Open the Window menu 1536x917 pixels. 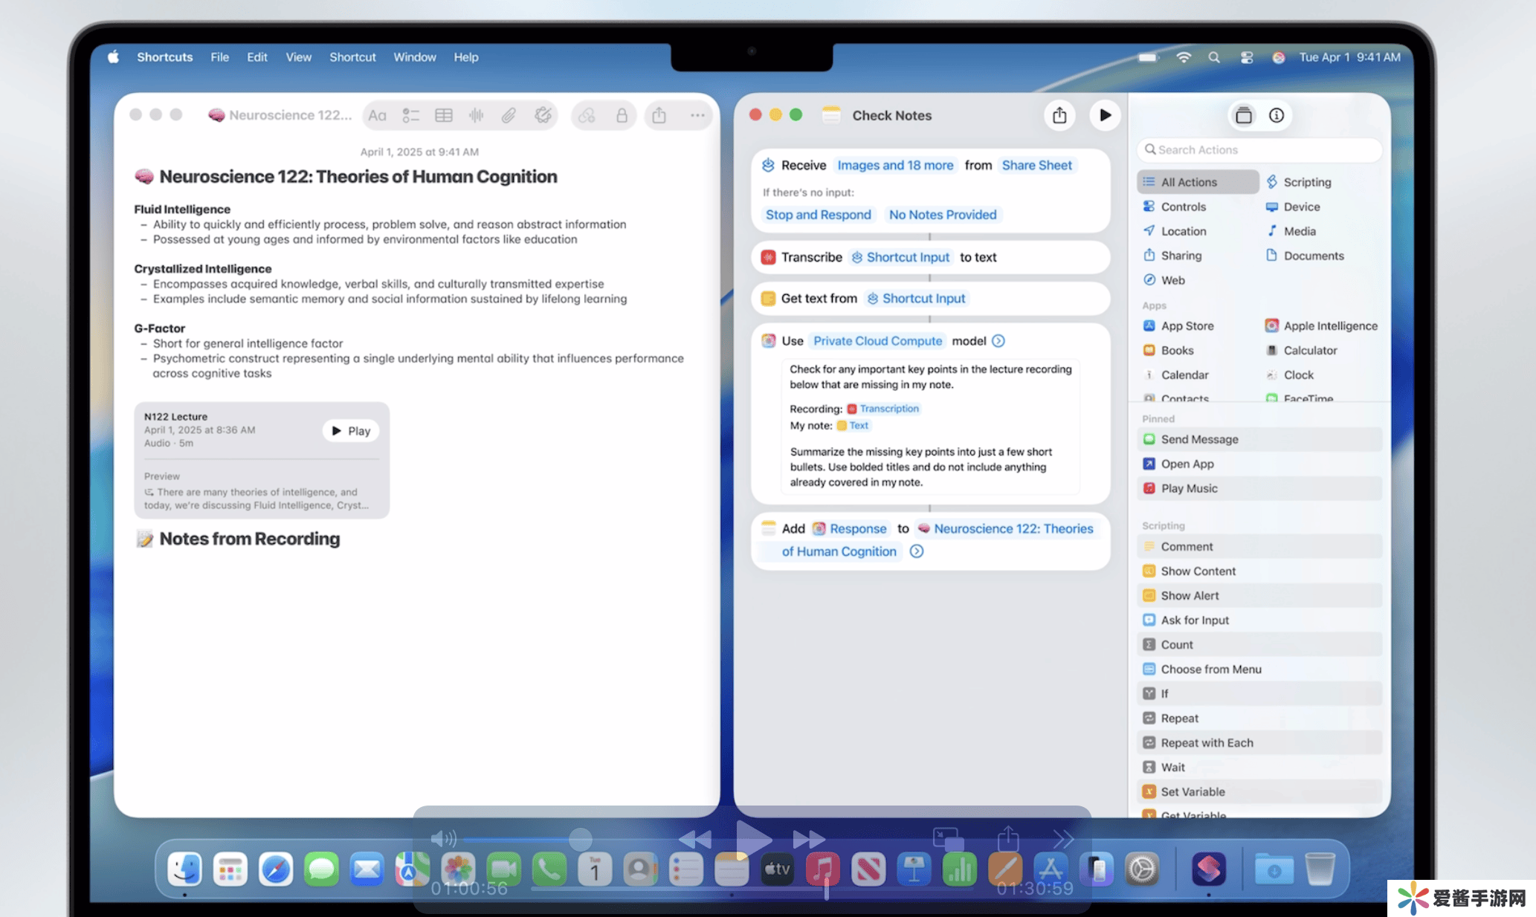pyautogui.click(x=414, y=57)
